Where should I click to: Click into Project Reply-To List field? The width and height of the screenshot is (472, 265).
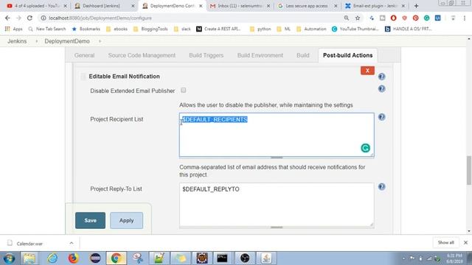[x=277, y=205]
